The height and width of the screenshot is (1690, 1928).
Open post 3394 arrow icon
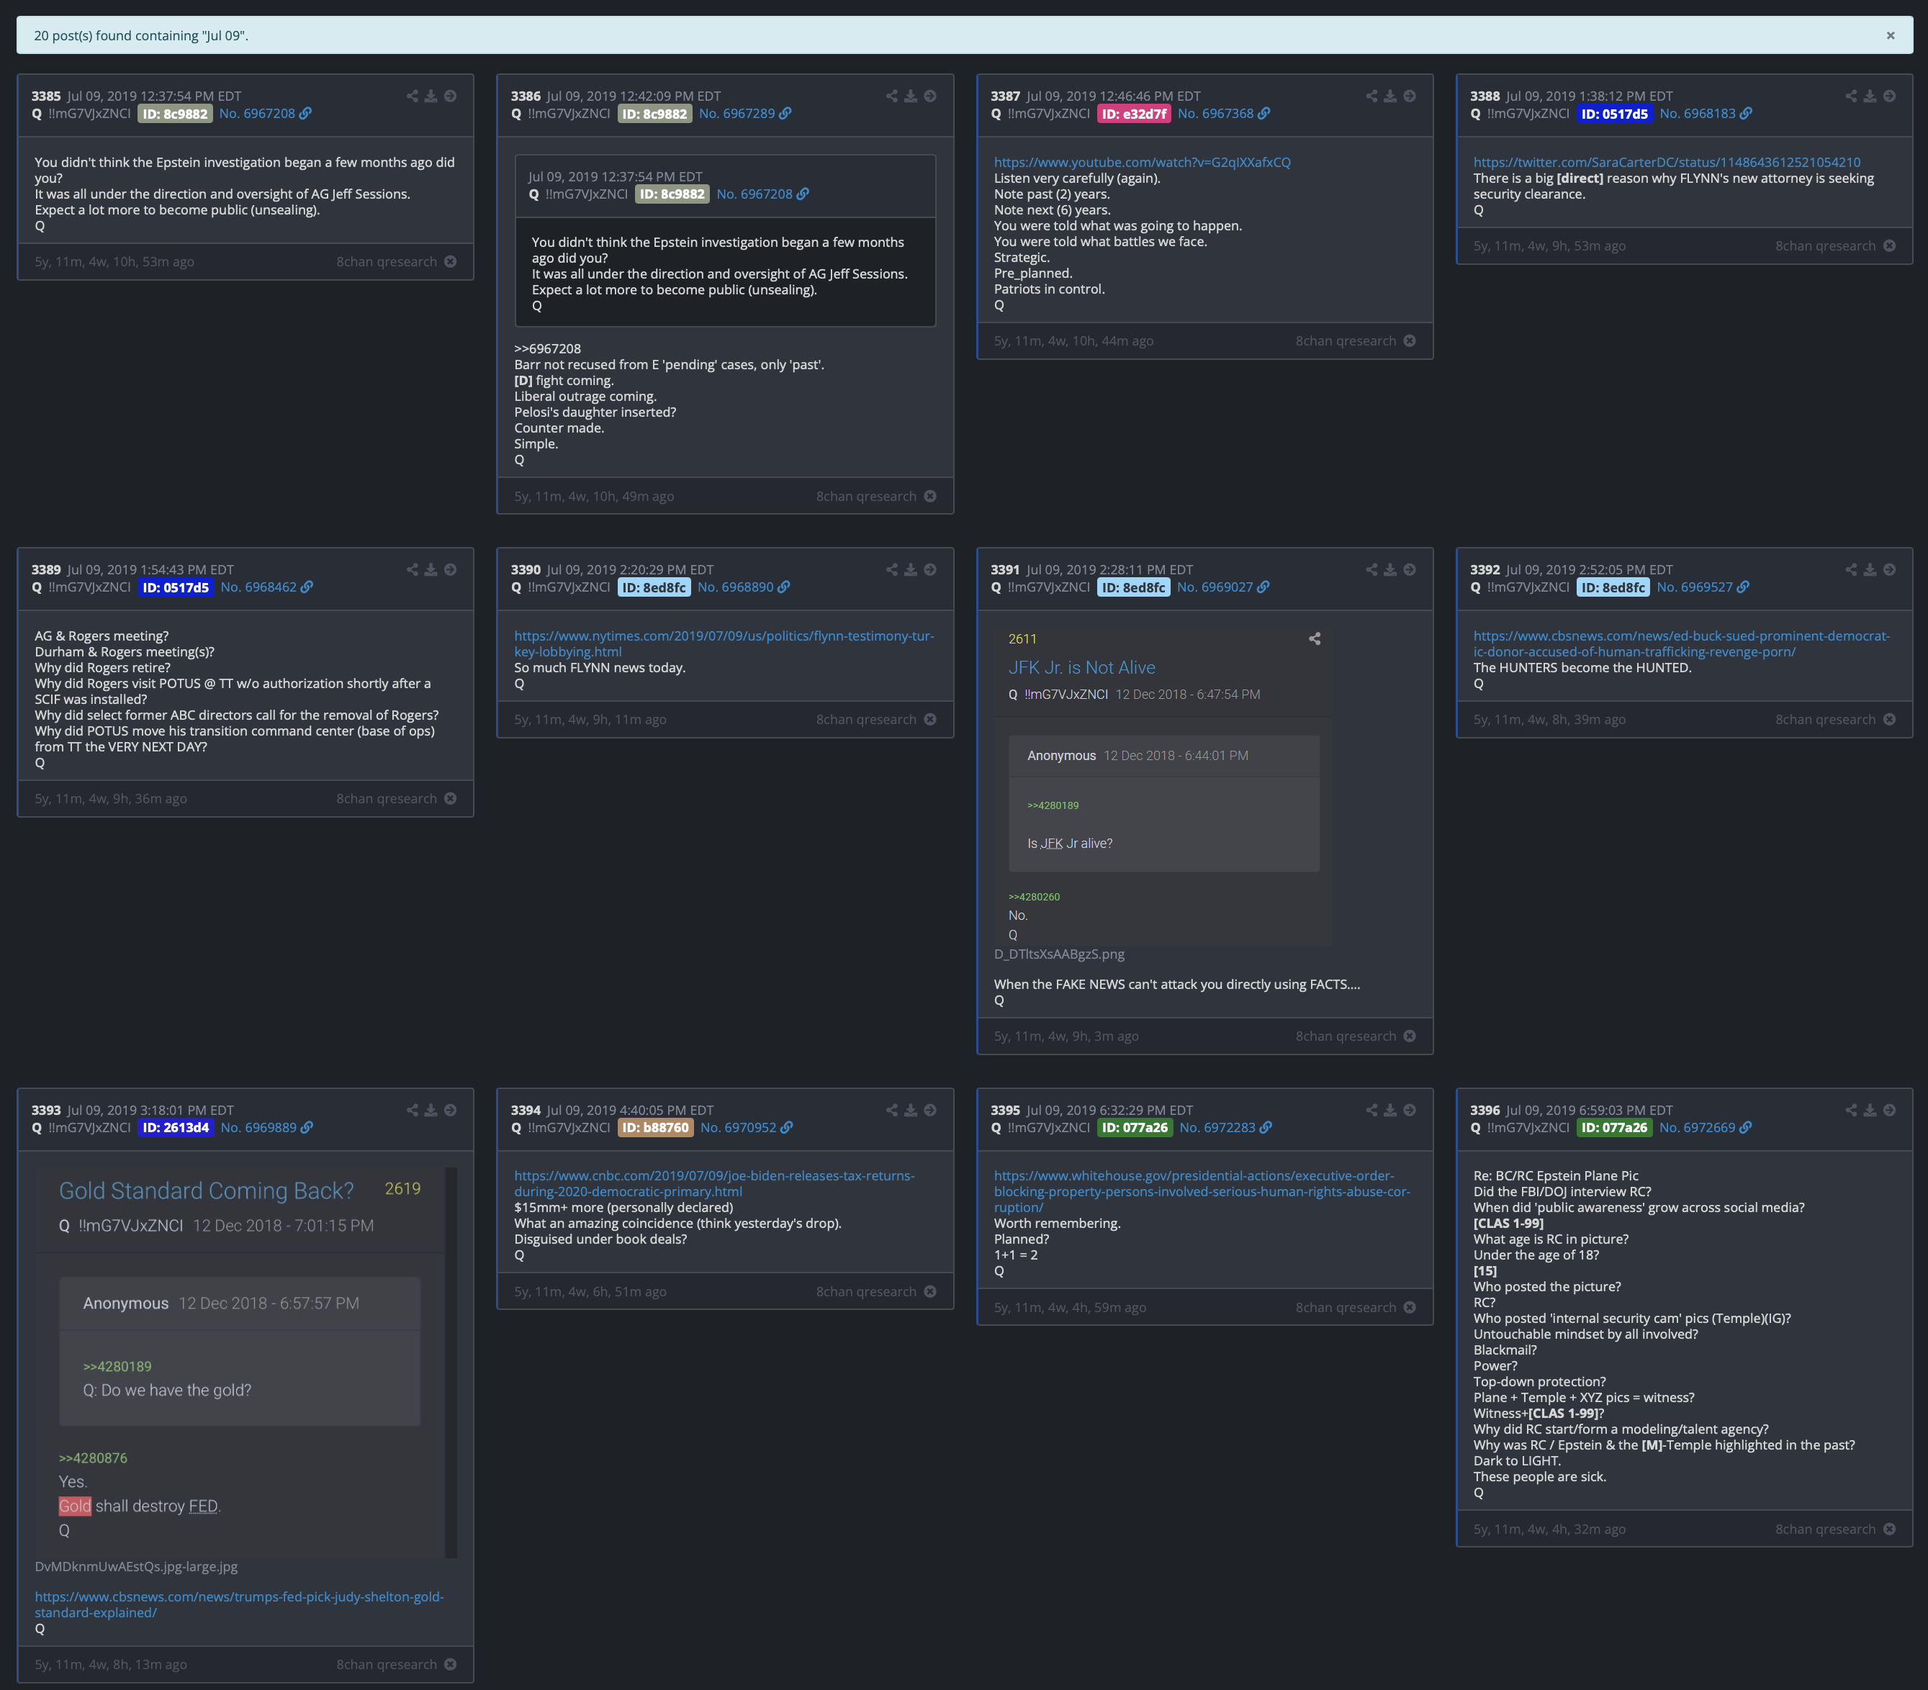930,1110
